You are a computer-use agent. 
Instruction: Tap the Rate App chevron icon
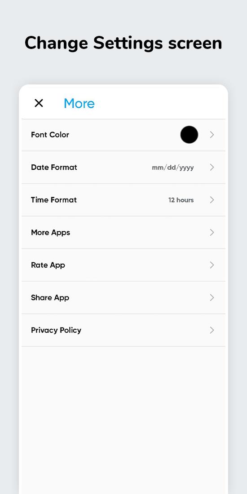[x=212, y=265]
